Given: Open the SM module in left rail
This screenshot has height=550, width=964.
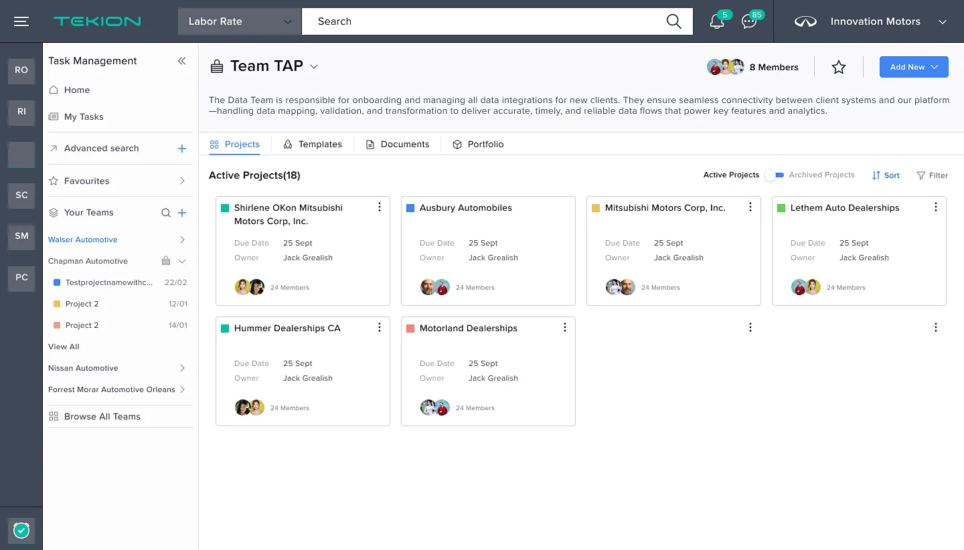Looking at the screenshot, I should pyautogui.click(x=21, y=236).
